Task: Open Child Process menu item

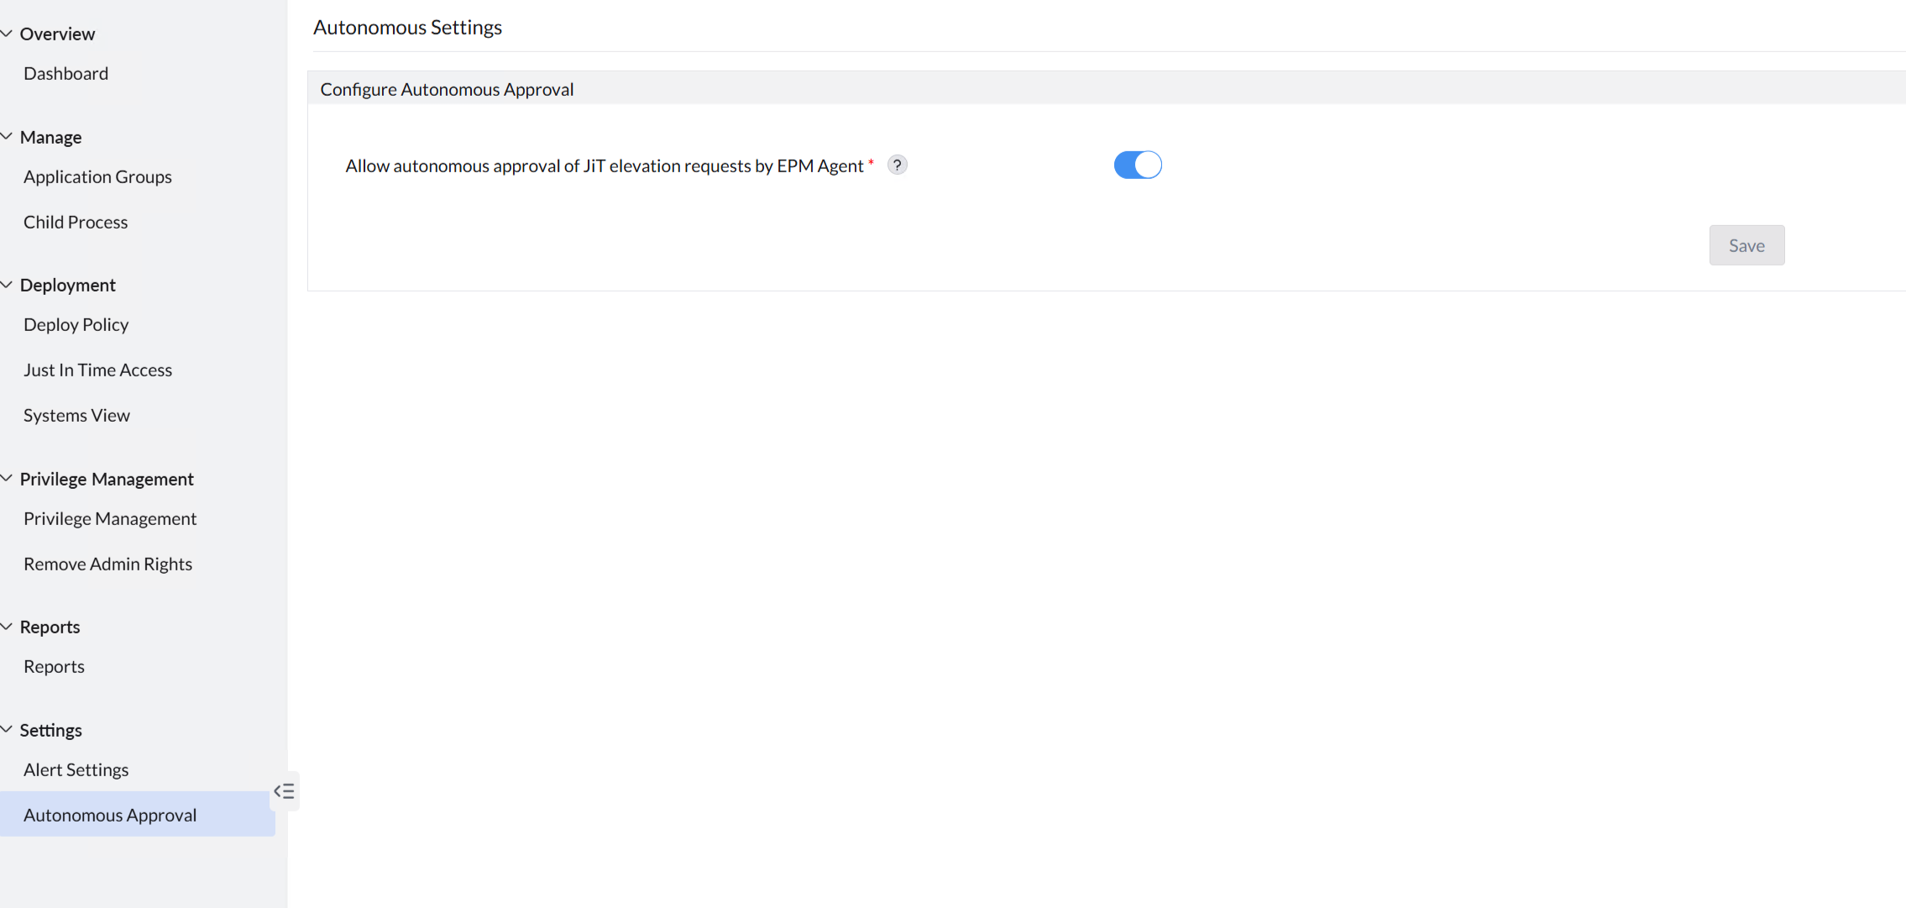Action: tap(76, 223)
